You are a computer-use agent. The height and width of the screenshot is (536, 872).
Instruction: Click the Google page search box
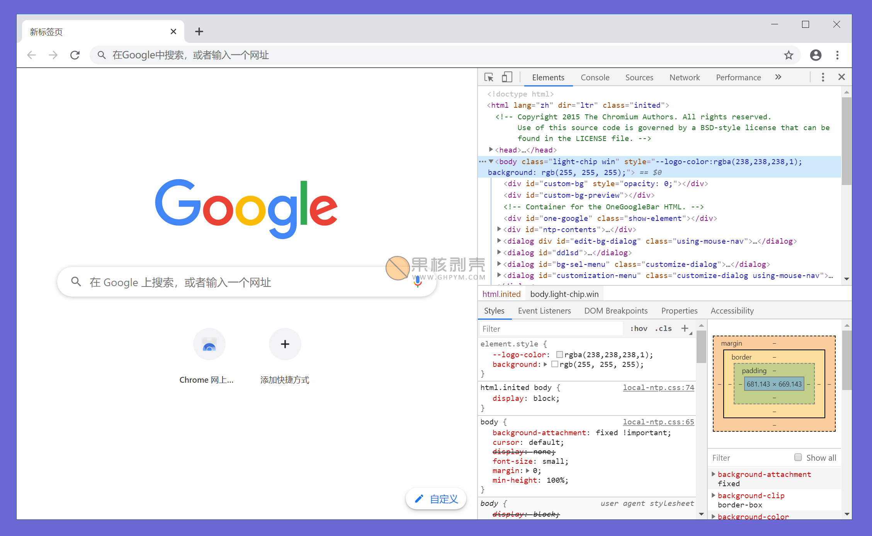click(247, 282)
